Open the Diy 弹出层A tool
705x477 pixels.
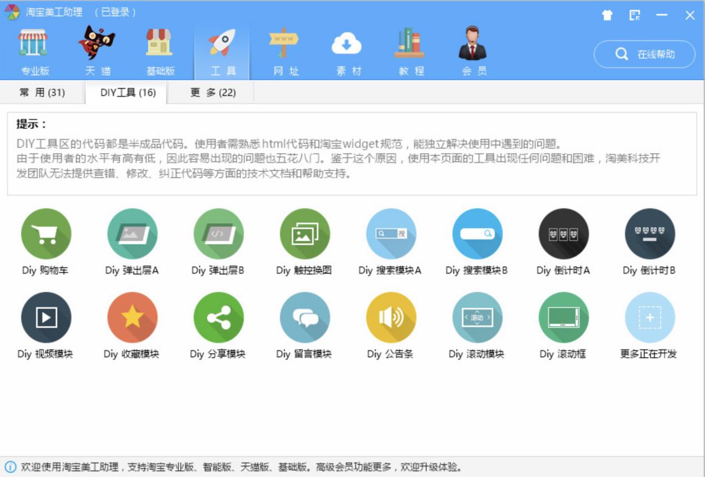(132, 234)
